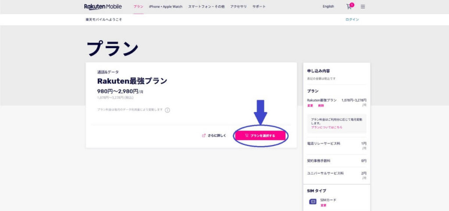Image resolution: width=449 pixels, height=211 pixels.
Task: Click the ログイン link
Action: tap(352, 20)
